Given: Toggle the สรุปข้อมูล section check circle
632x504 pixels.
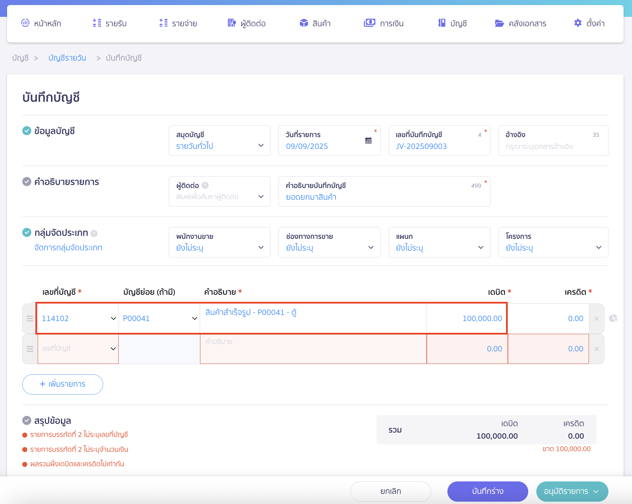Looking at the screenshot, I should (x=27, y=420).
